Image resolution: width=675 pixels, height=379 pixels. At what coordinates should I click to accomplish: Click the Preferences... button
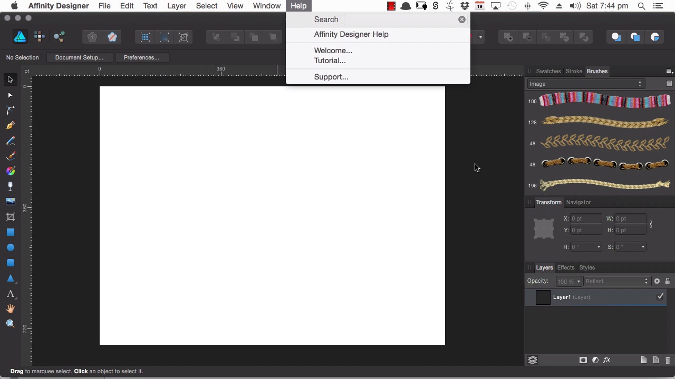141,57
